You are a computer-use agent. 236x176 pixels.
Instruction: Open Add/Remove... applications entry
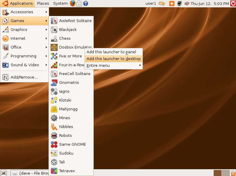24,77
